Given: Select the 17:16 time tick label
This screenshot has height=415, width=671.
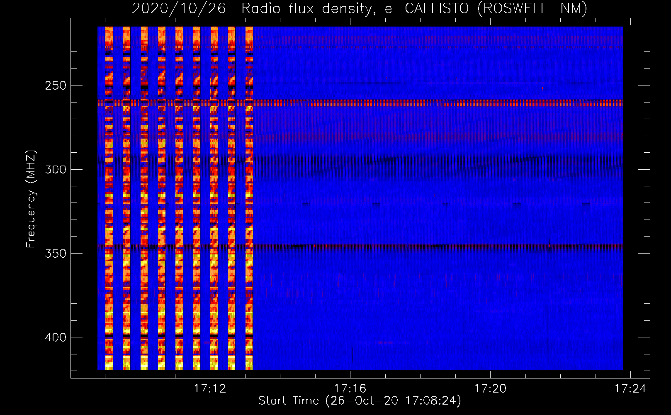Looking at the screenshot, I should coord(350,388).
